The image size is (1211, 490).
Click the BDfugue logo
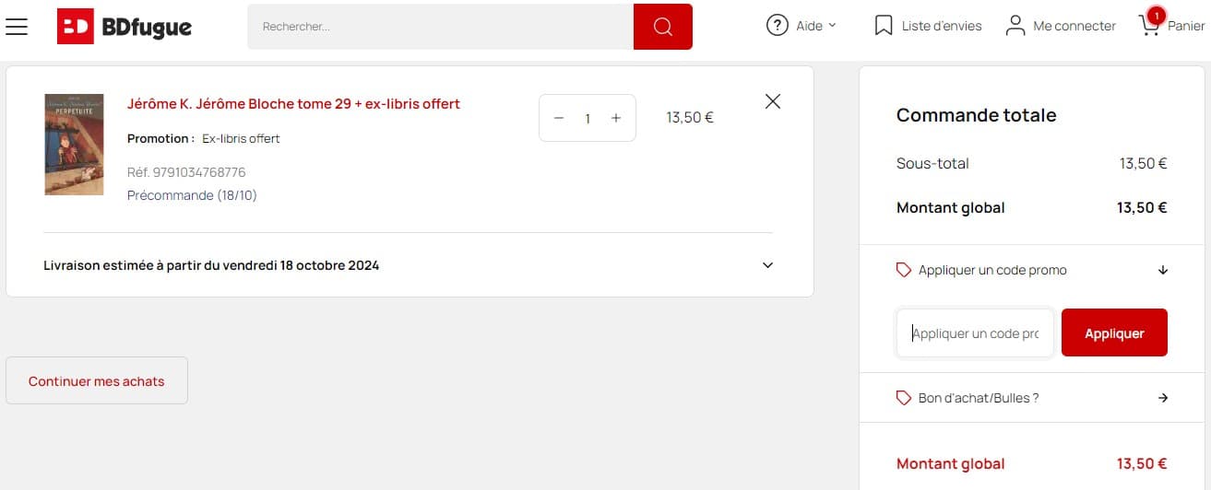[125, 26]
